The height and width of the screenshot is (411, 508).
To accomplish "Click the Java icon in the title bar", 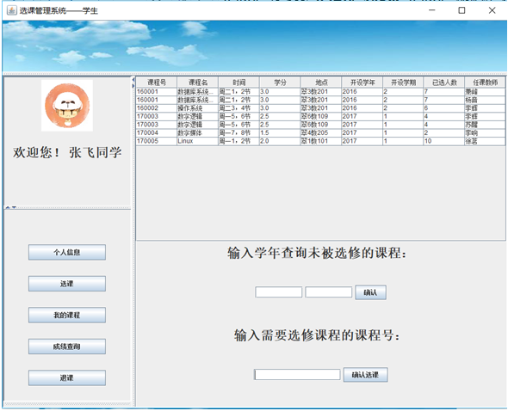I will [x=12, y=10].
